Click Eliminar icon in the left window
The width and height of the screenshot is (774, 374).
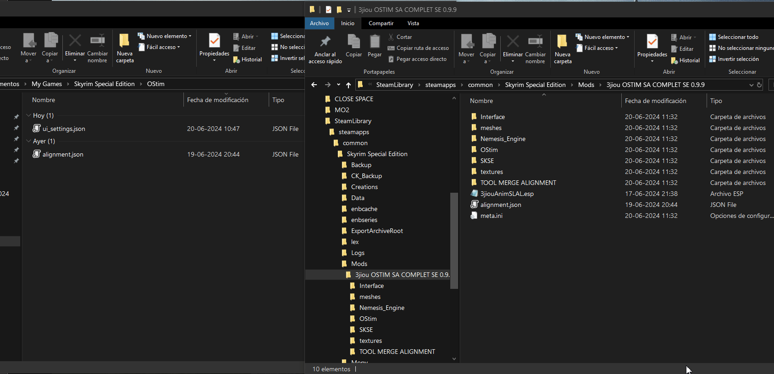pos(75,41)
